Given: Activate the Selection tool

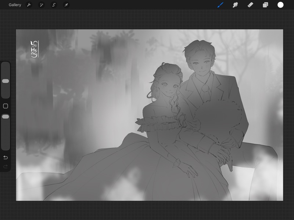Looking at the screenshot, I should (54, 5).
